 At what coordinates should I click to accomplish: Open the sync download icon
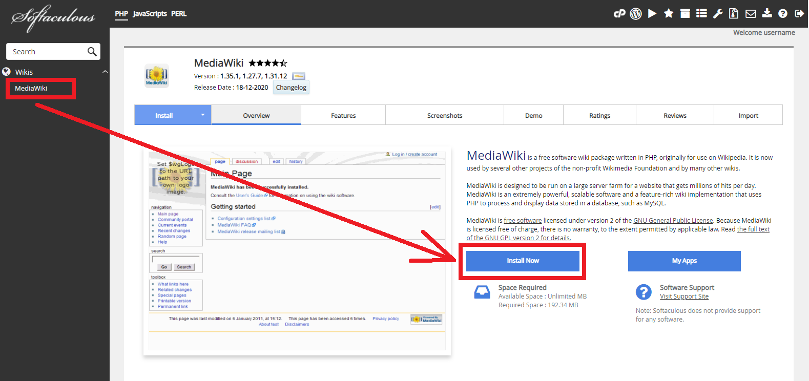[767, 13]
